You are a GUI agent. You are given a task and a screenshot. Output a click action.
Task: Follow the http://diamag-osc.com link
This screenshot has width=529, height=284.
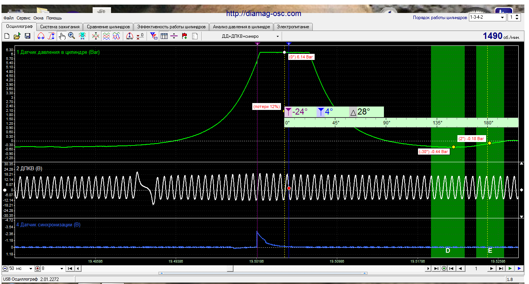[x=264, y=14]
